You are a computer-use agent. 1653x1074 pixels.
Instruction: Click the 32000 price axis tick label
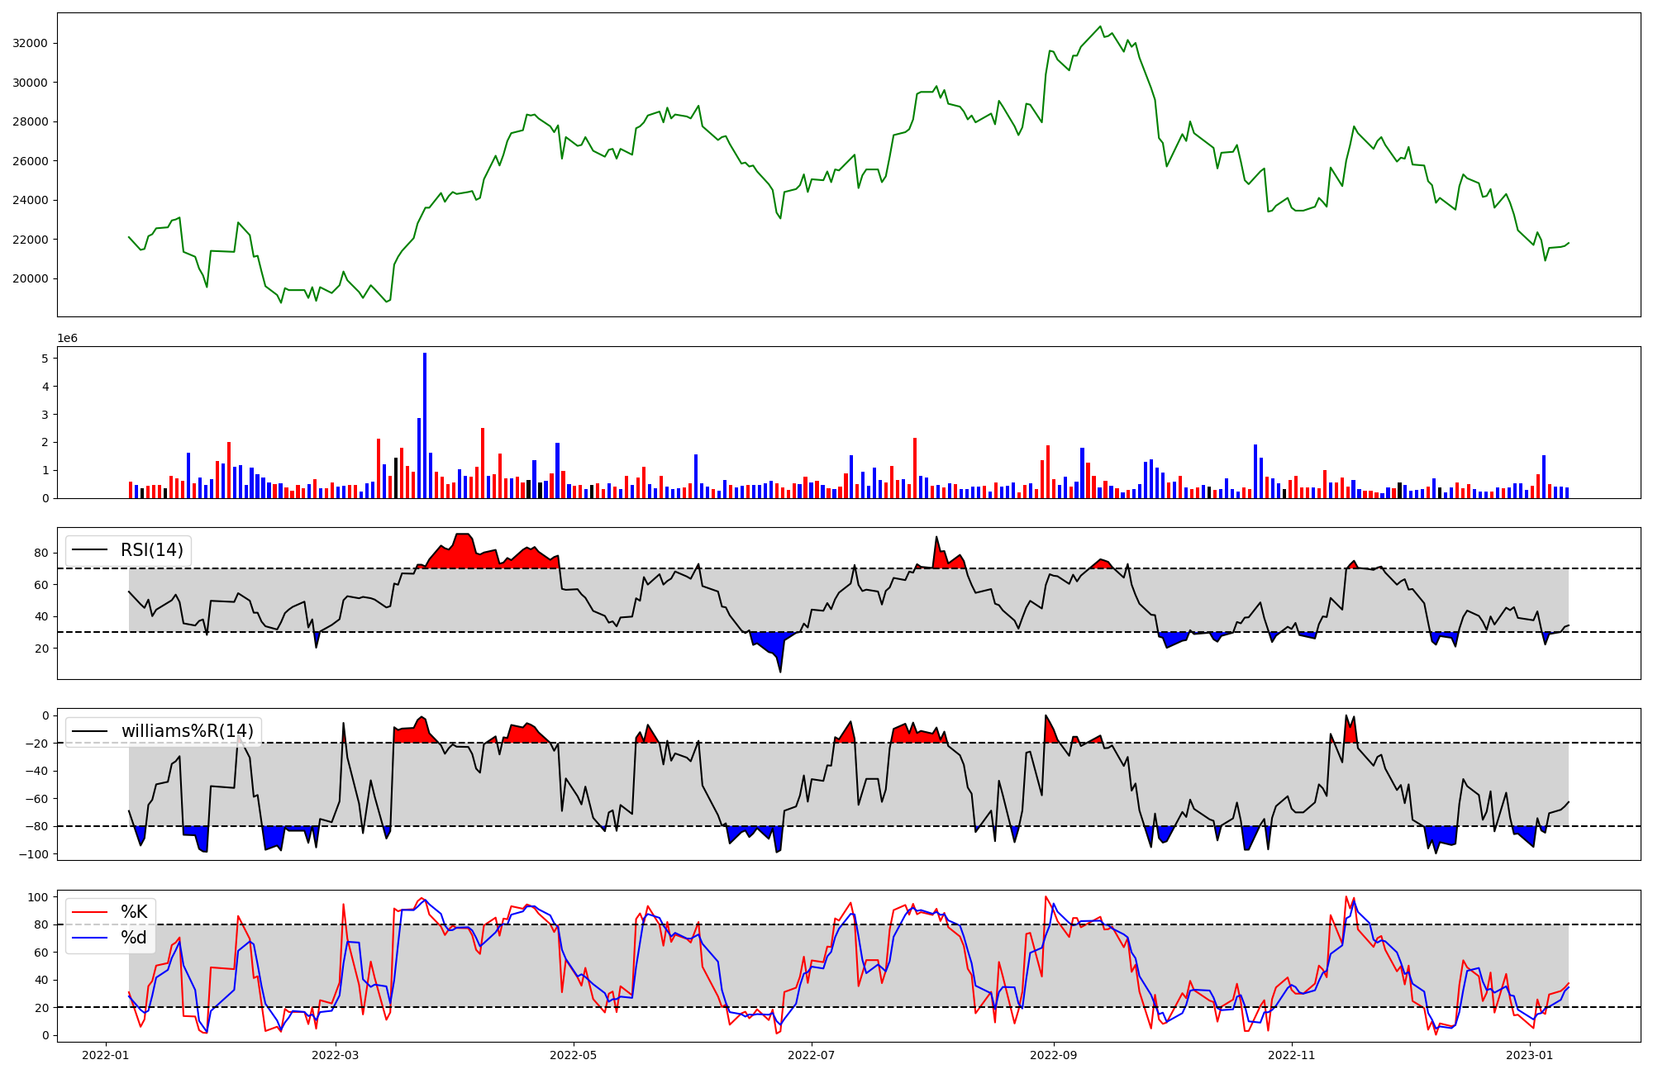30,44
